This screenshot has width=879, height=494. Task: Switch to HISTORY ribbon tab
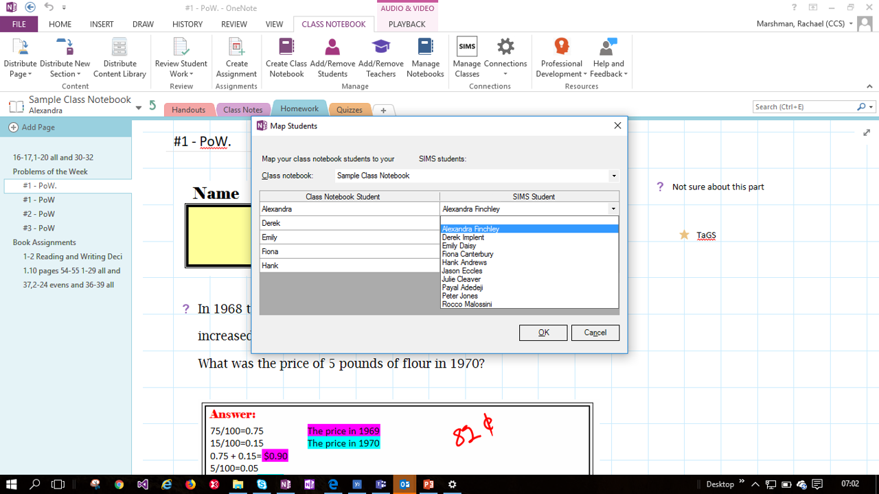[187, 24]
